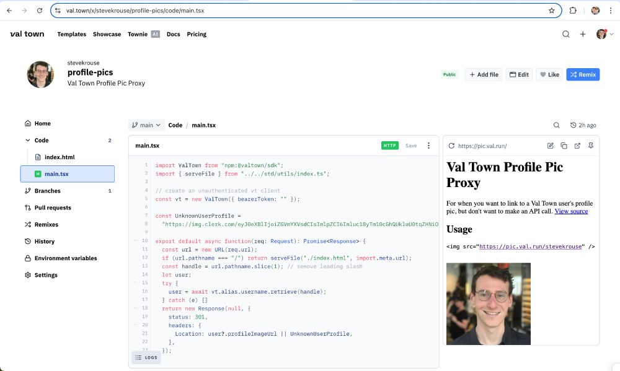620x371 pixels.
Task: Open the browser extensions puzzle icon
Action: tap(572, 11)
